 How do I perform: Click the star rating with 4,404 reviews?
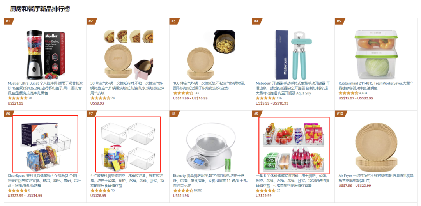click(x=348, y=93)
